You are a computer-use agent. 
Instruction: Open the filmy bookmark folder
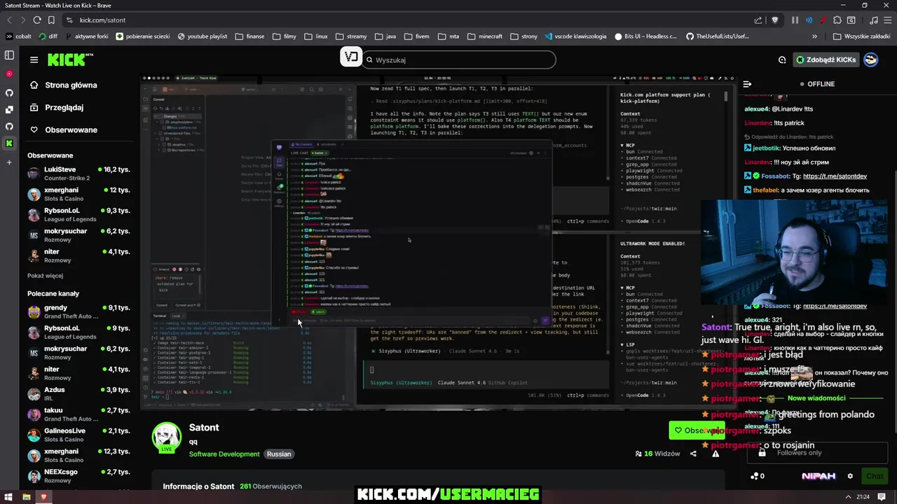(x=284, y=36)
